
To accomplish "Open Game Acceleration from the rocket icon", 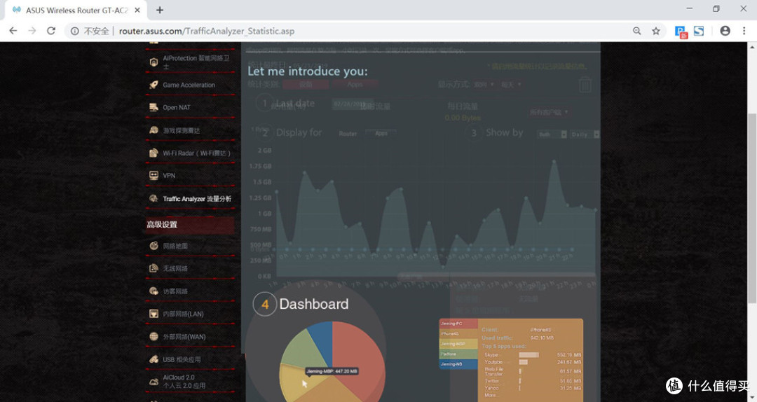I will click(154, 85).
